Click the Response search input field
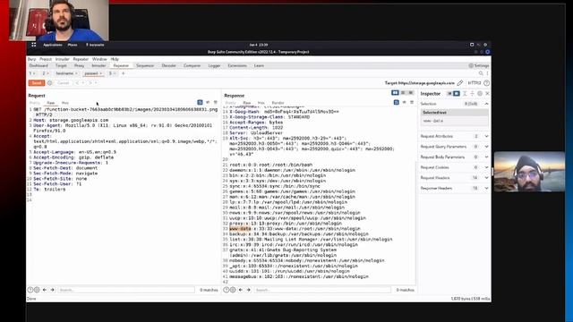The height and width of the screenshot is (322, 573). tap(322, 290)
